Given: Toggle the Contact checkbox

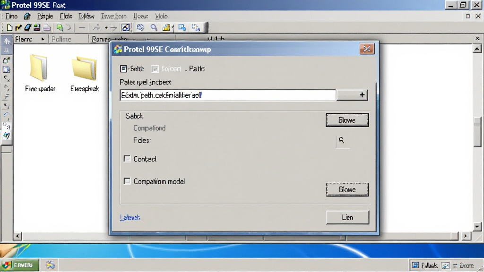Looking at the screenshot, I should [127, 159].
